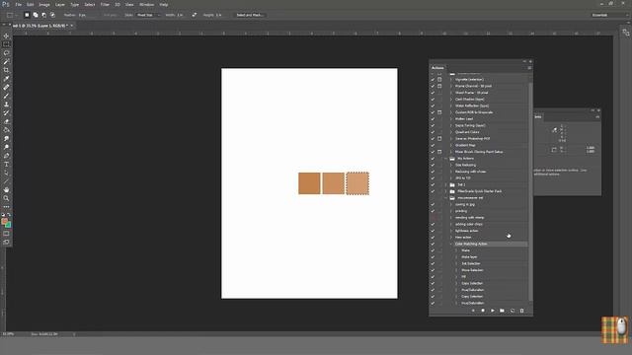The height and width of the screenshot is (355, 632).
Task: Toggle checkmark for Water Reflection action
Action: pyautogui.click(x=433, y=106)
